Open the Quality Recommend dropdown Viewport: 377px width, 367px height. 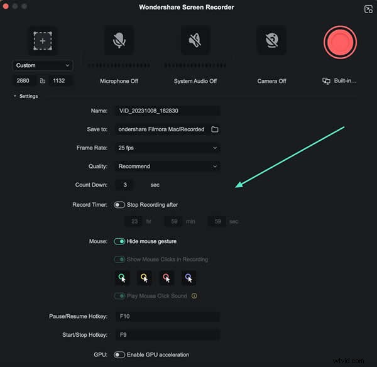click(x=168, y=166)
